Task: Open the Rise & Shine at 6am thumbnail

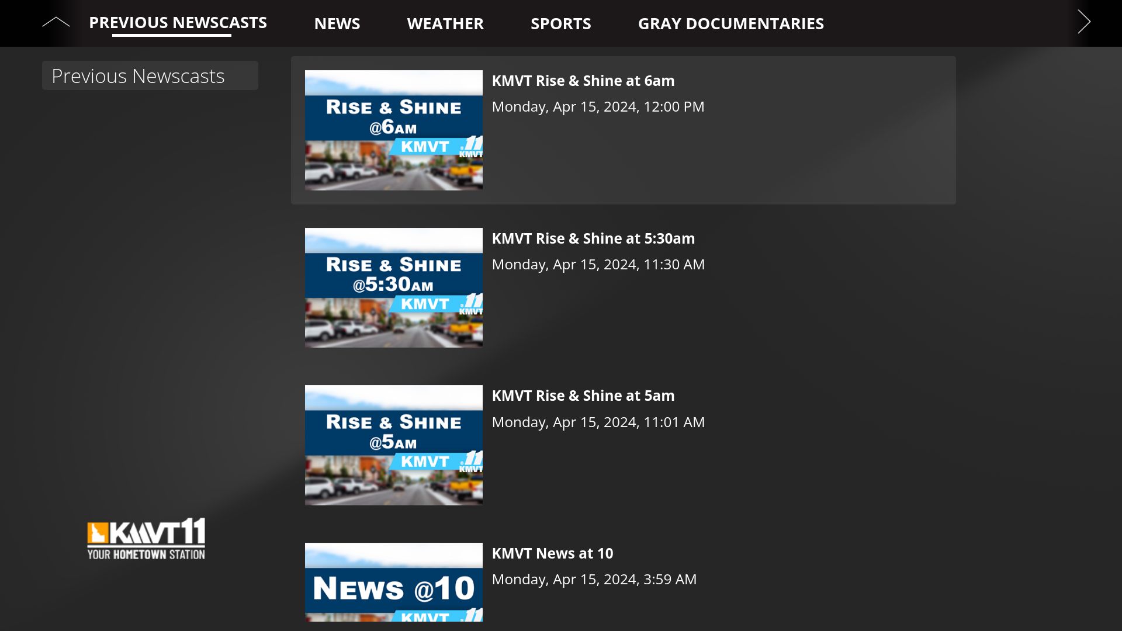Action: [x=393, y=130]
